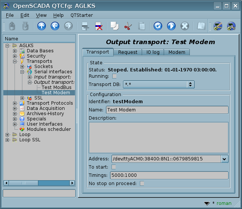
Task: Open the Edit menu
Action: pos(25,15)
